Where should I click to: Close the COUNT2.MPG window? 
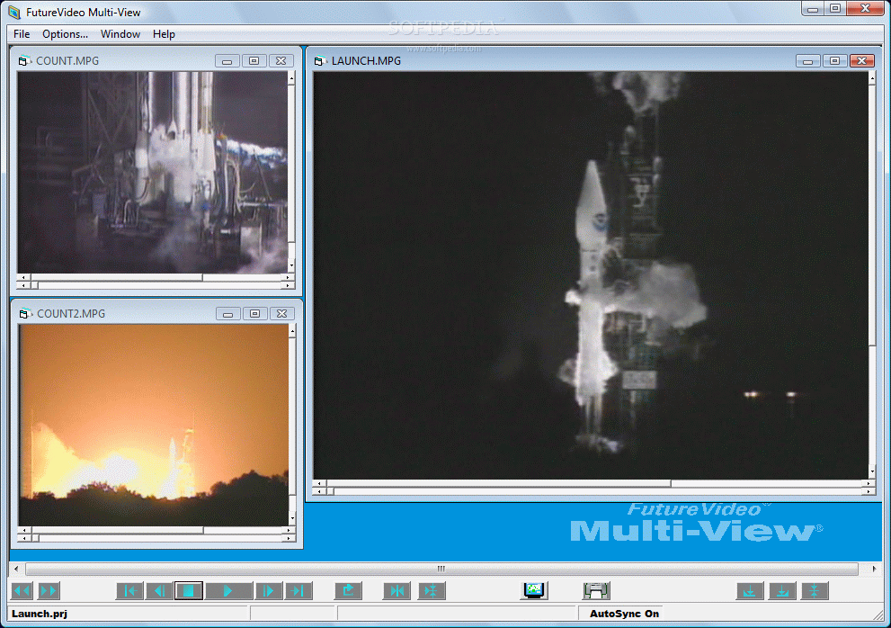tap(281, 314)
